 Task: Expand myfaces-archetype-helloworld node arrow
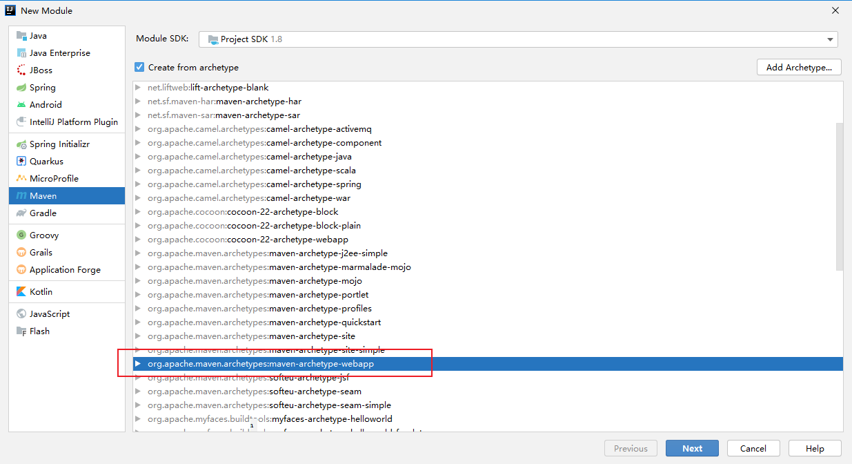(x=138, y=419)
